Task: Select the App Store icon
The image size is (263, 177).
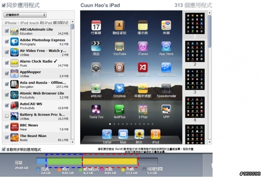Action: click(166, 47)
